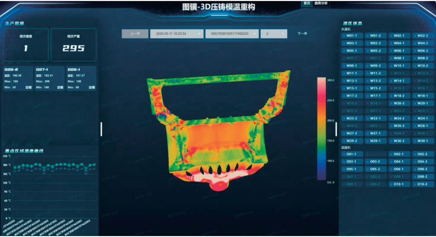
Task: Select the O01-1 oil temperature zone
Action: 352,154
